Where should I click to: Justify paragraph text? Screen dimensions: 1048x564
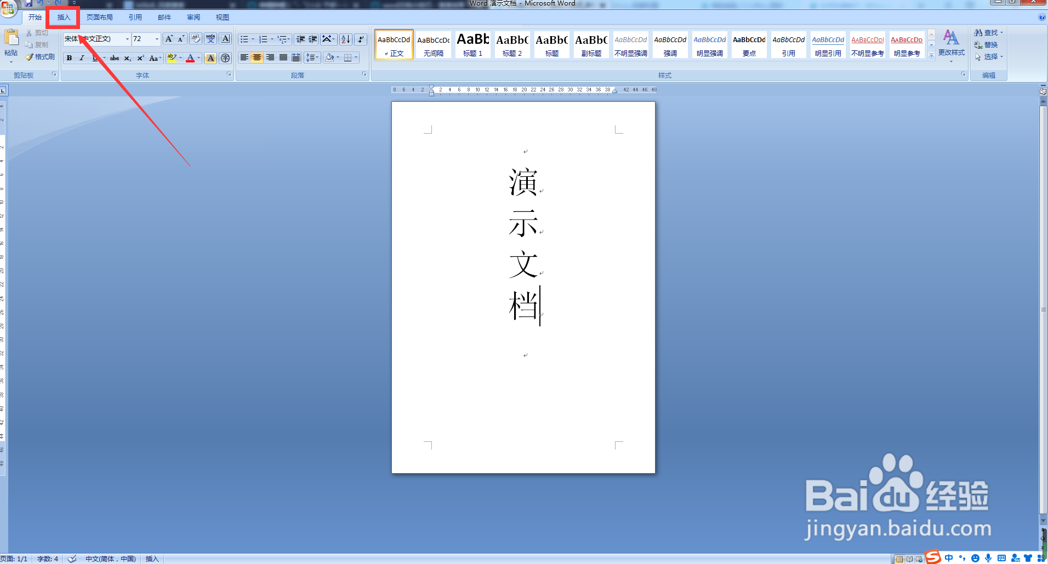coord(283,57)
